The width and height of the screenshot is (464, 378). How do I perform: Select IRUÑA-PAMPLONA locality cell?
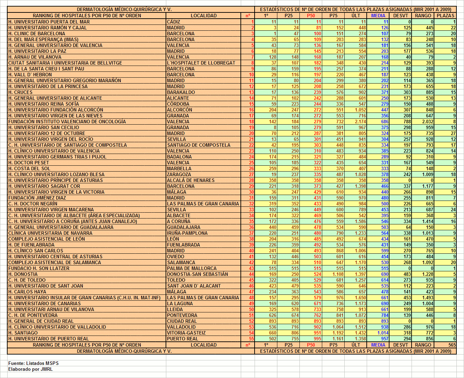pos(204,233)
